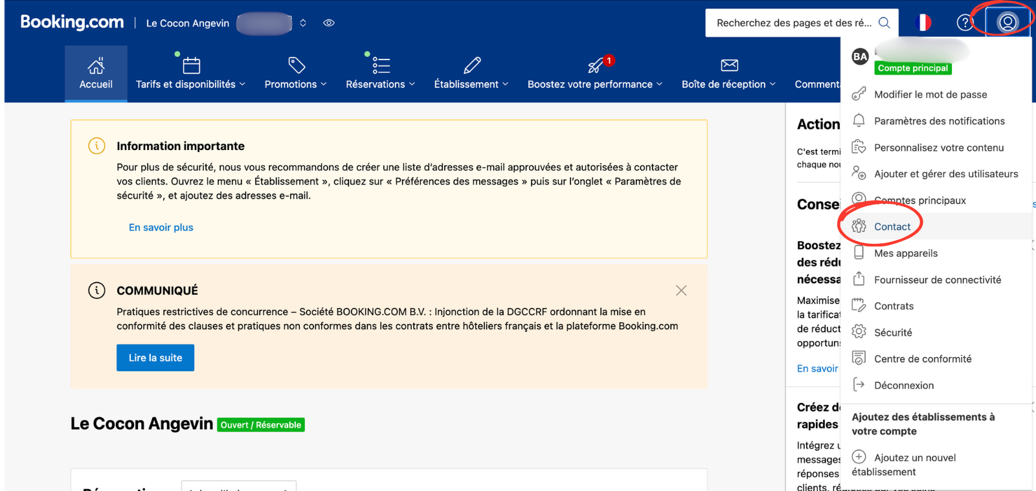
Task: Expand the property selector up-down arrows
Action: tap(303, 23)
